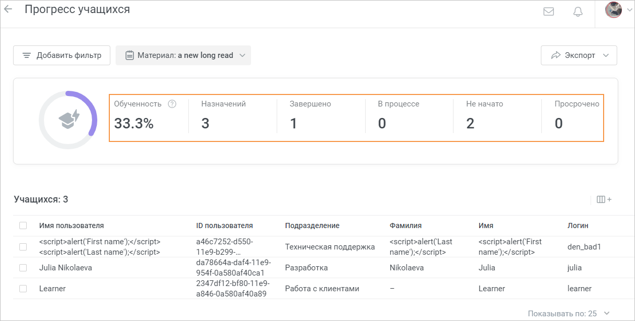
Task: Click the help question mark next to Обученность
Action: click(x=172, y=104)
